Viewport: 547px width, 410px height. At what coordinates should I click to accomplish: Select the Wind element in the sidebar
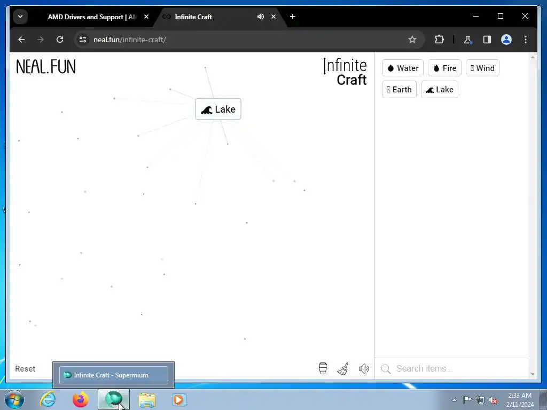point(482,68)
